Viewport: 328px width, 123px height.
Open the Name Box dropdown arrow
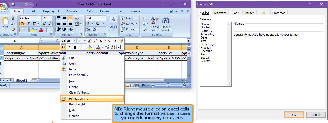coord(36,41)
